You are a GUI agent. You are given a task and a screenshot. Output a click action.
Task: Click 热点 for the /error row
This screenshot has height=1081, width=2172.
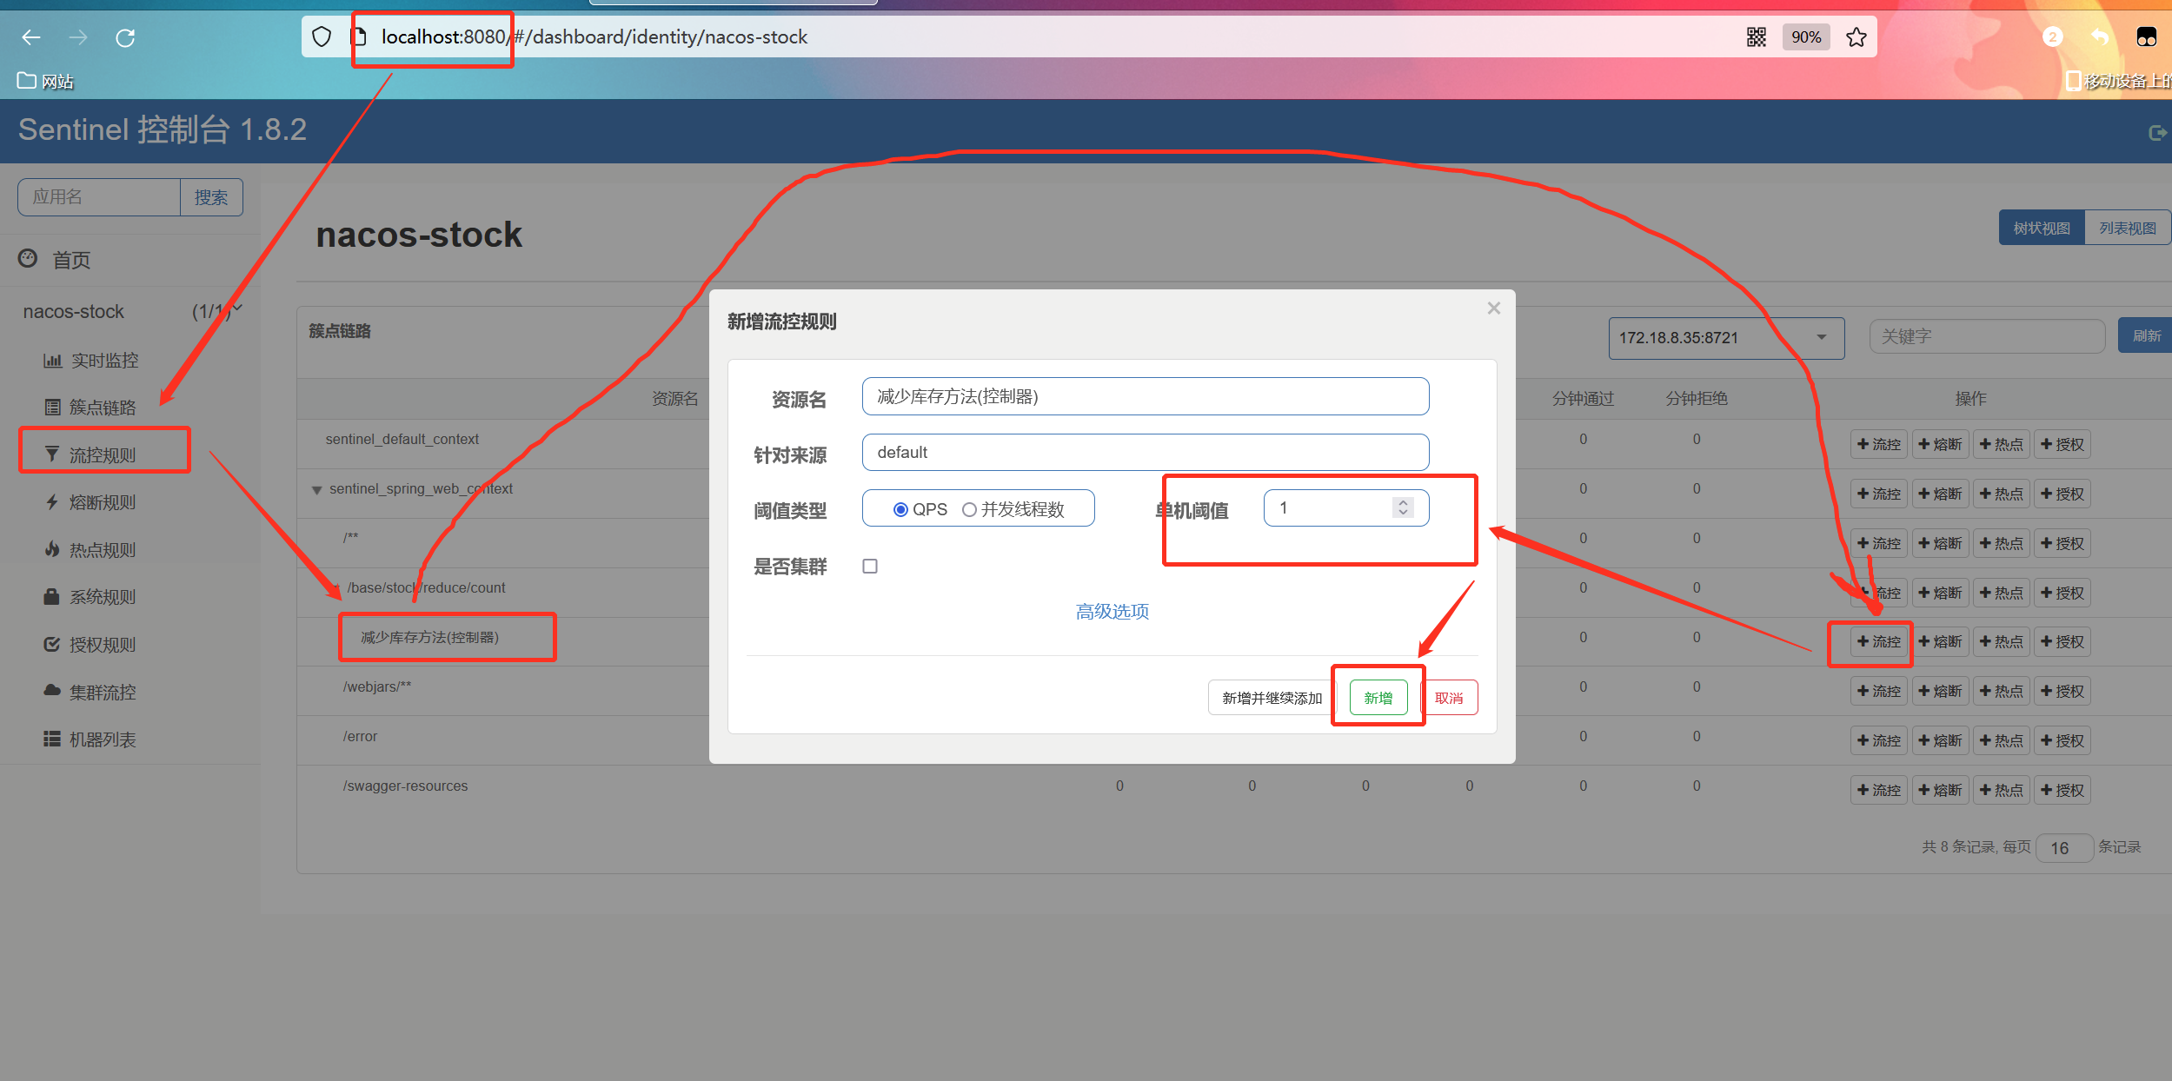tap(2002, 740)
